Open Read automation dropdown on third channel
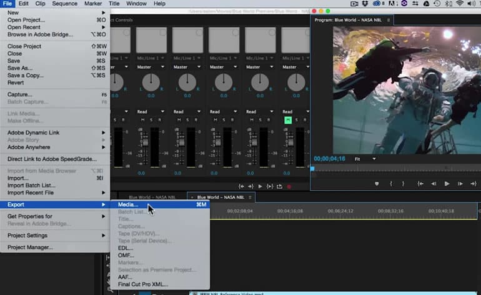 coord(187,112)
